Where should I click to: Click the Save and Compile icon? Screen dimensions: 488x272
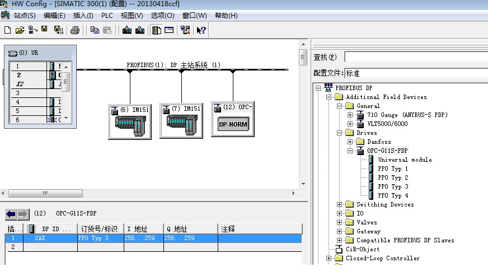pos(59,30)
